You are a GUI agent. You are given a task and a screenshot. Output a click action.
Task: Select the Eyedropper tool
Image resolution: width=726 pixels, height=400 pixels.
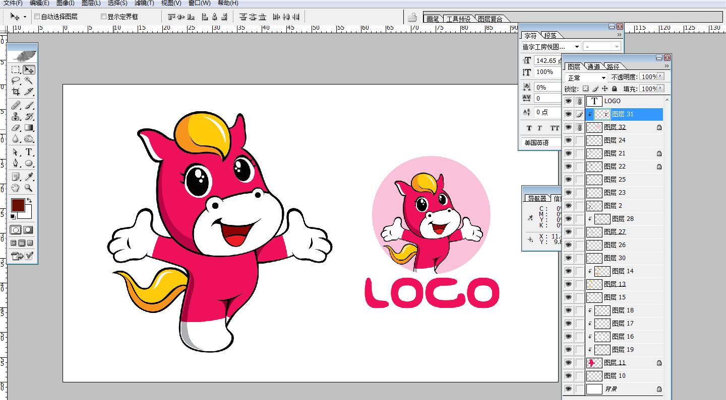coord(29,177)
